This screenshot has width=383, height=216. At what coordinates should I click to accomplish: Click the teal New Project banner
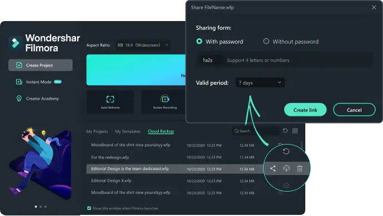click(x=136, y=70)
